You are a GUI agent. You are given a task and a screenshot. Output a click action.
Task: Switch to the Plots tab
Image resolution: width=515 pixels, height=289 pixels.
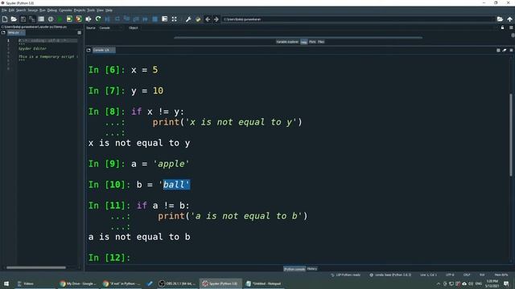pos(312,42)
